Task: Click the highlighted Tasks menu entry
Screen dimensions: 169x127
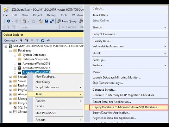Action: [x=56, y=94]
